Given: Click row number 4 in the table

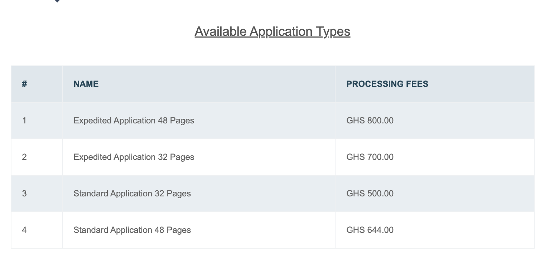Looking at the screenshot, I should click(24, 230).
